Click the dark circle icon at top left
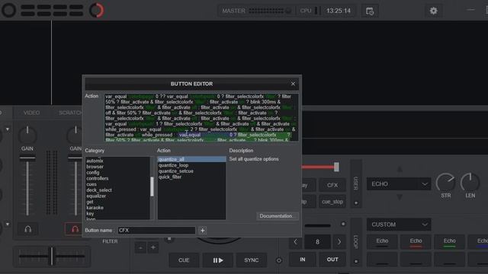 (x=8, y=10)
